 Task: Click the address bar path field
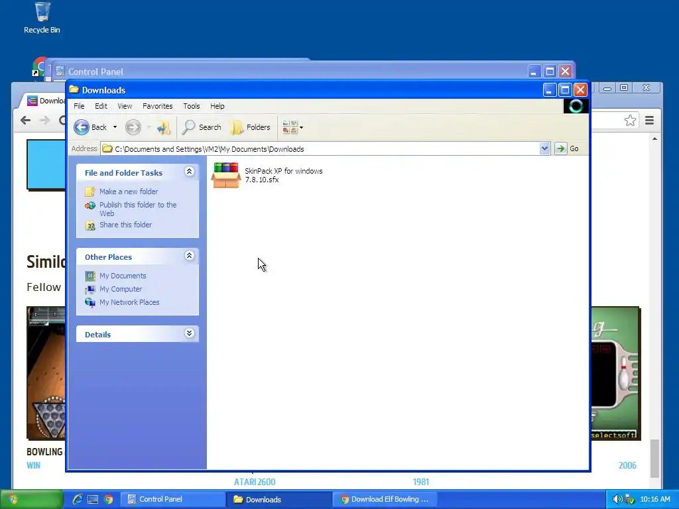coord(320,149)
